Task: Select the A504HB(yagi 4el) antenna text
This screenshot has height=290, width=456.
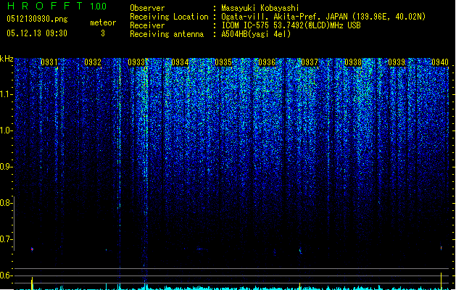Action: pyautogui.click(x=256, y=34)
